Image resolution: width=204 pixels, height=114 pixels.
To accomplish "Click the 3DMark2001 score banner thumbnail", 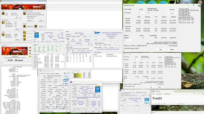I will point(15,51).
